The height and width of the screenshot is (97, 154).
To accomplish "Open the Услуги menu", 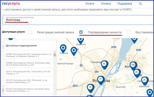I will tap(90, 4).
